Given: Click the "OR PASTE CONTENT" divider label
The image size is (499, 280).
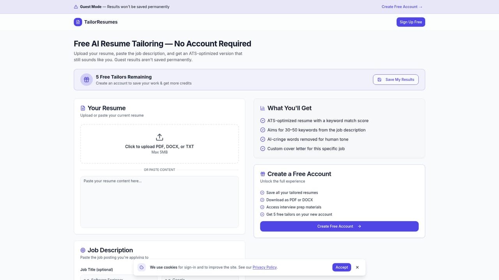Looking at the screenshot, I should 159,170.
